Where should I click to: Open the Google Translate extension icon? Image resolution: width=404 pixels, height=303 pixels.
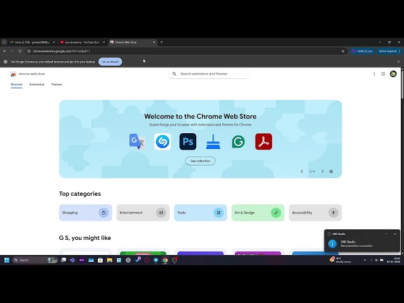pyautogui.click(x=138, y=141)
